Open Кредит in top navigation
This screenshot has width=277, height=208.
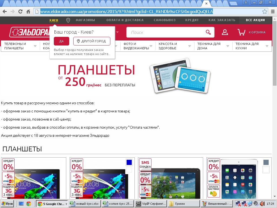pyautogui.click(x=192, y=20)
